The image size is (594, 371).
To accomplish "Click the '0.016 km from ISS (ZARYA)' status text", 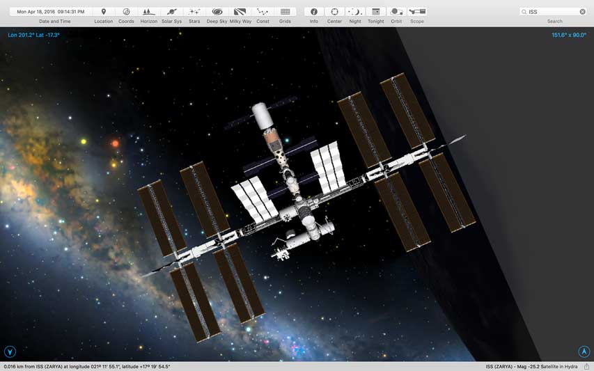I will 87,367.
